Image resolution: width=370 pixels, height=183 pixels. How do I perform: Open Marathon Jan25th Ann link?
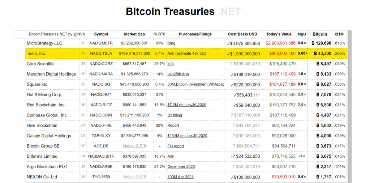click(x=178, y=74)
